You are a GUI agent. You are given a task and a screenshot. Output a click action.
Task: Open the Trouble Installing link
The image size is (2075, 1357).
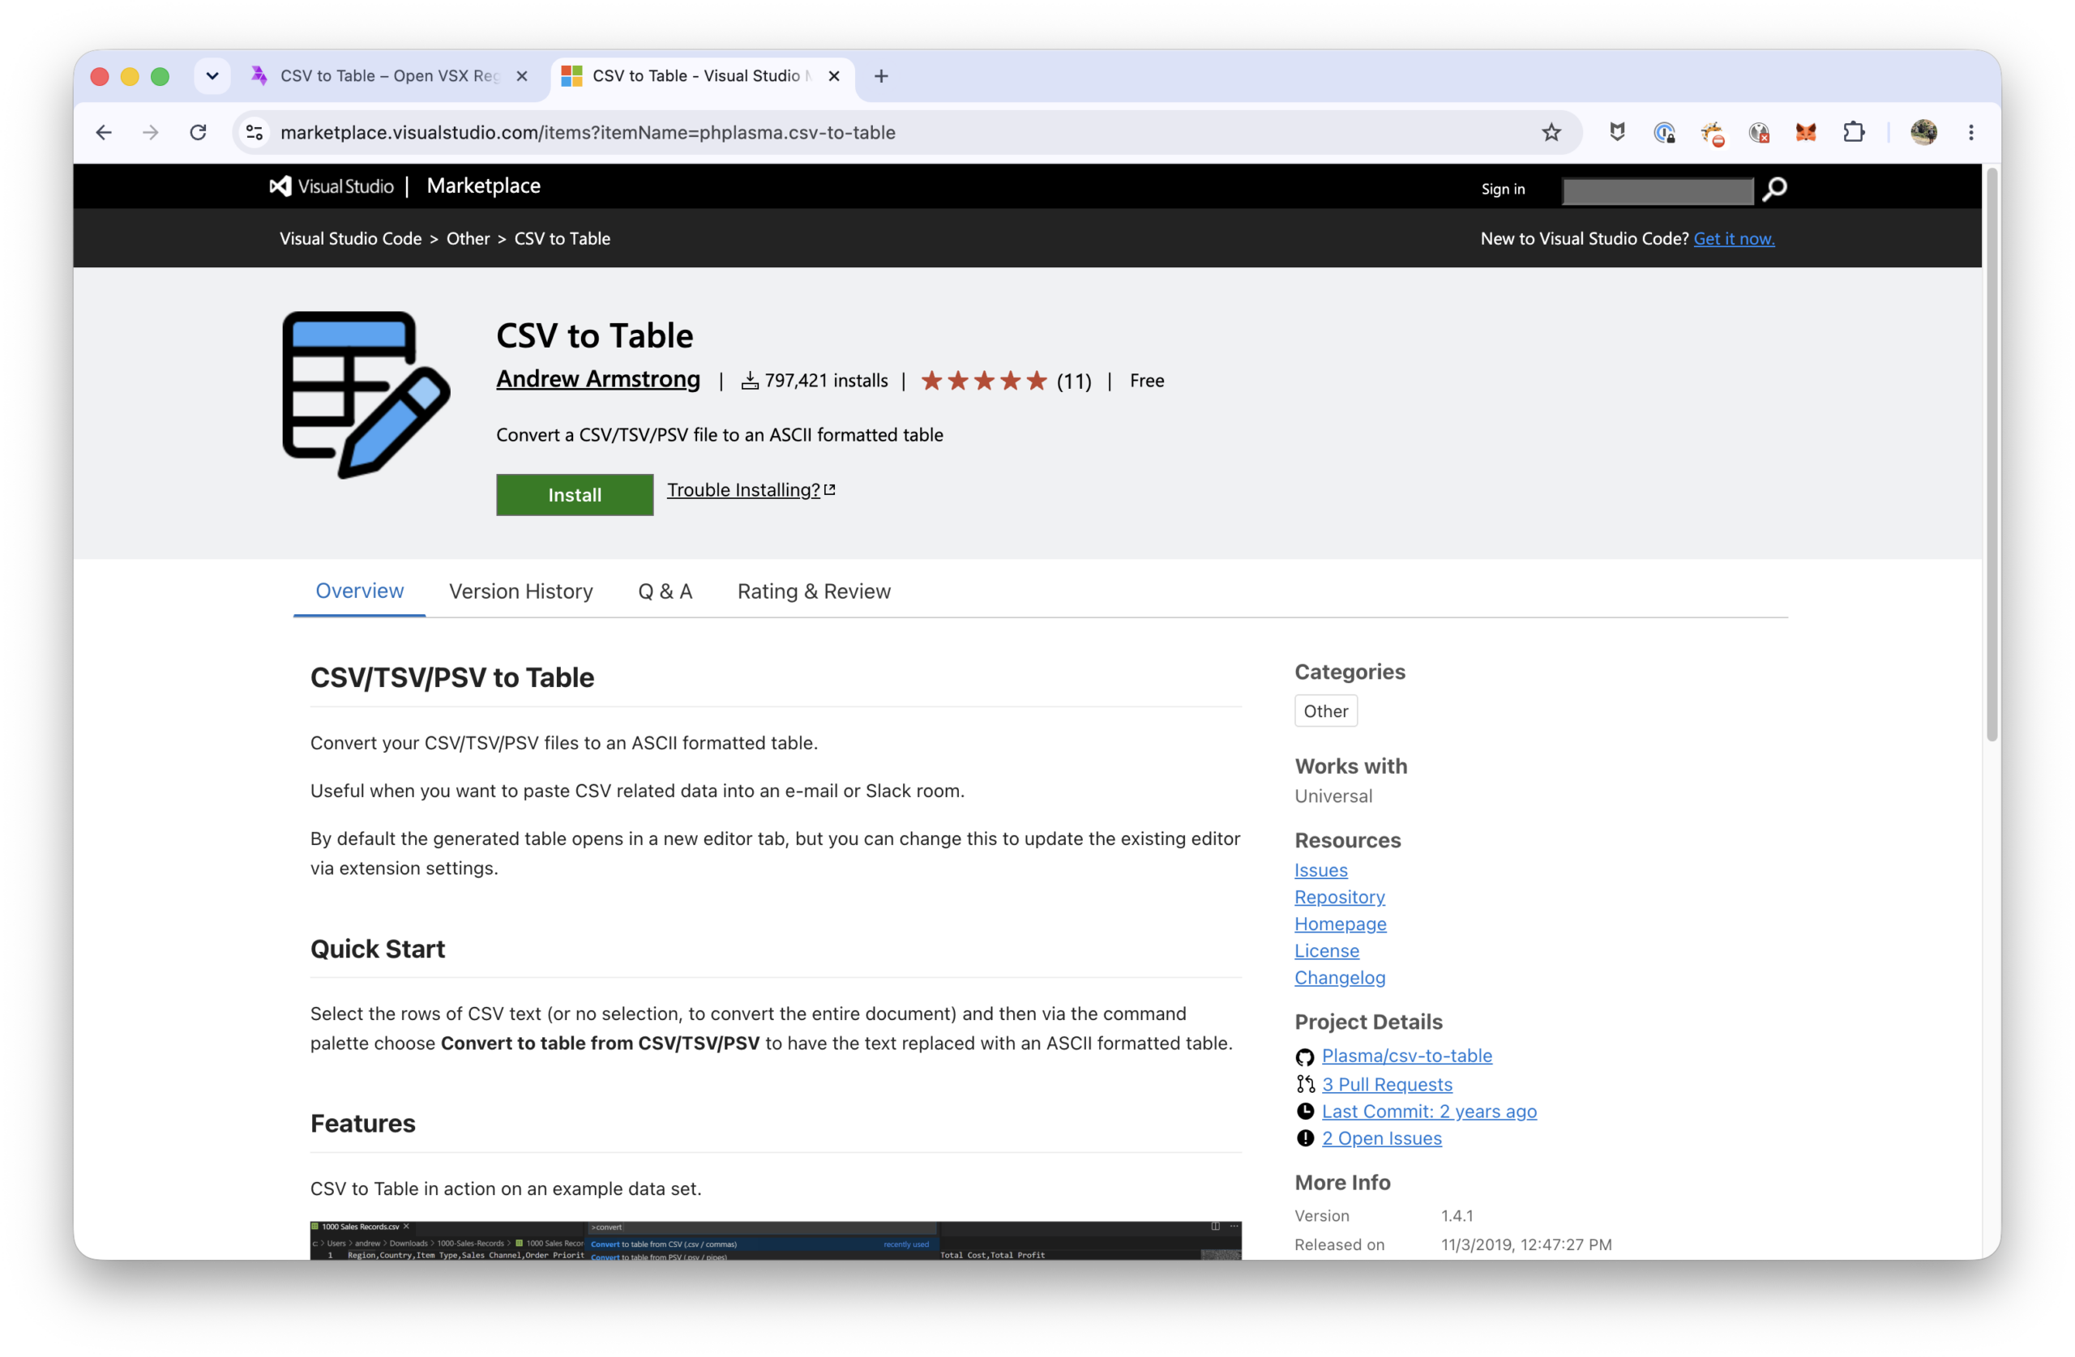[751, 490]
